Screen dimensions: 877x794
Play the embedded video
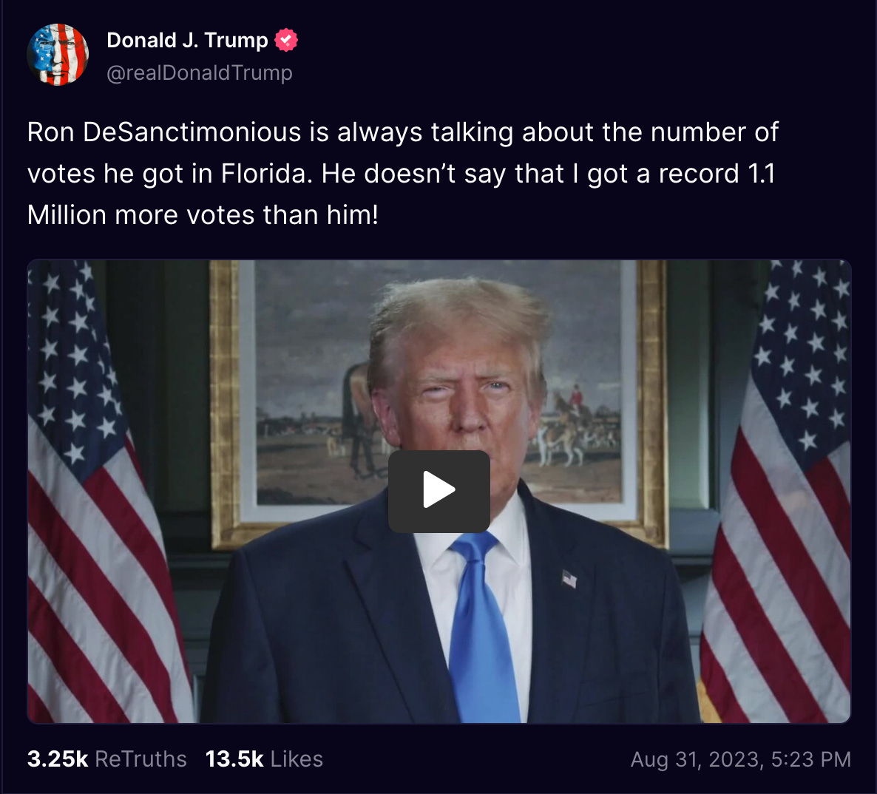(439, 491)
